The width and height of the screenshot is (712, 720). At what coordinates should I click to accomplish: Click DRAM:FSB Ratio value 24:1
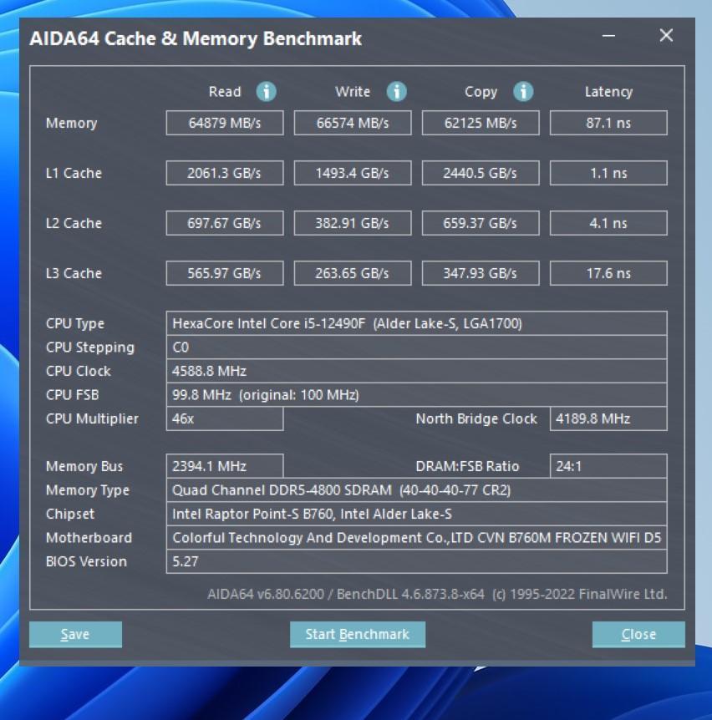608,466
